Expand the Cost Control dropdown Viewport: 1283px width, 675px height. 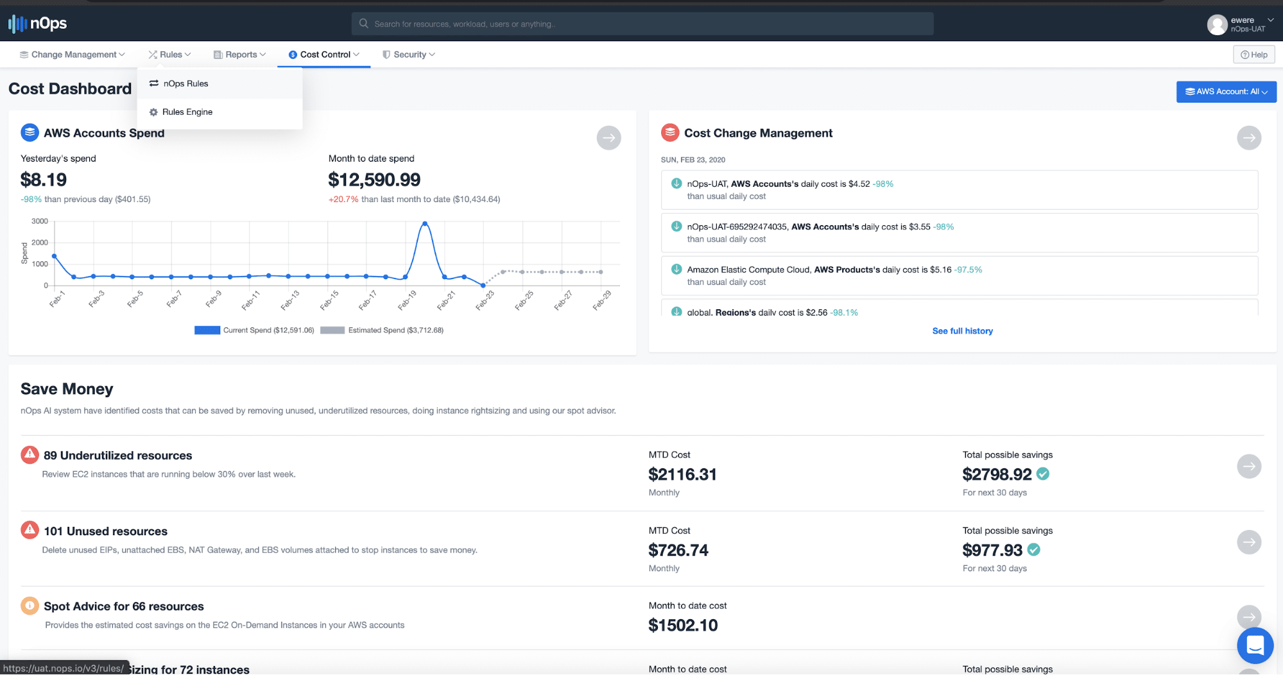(324, 55)
